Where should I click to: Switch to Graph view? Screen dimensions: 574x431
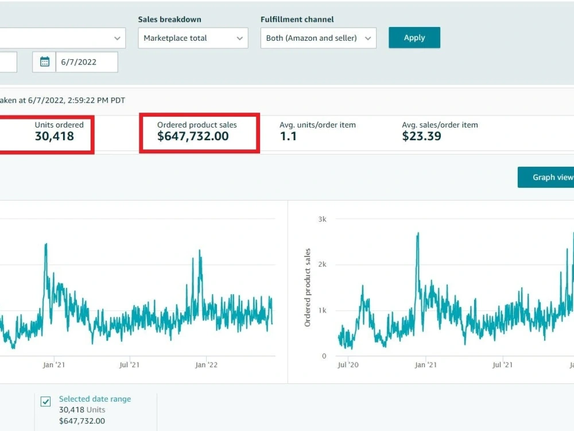click(546, 178)
